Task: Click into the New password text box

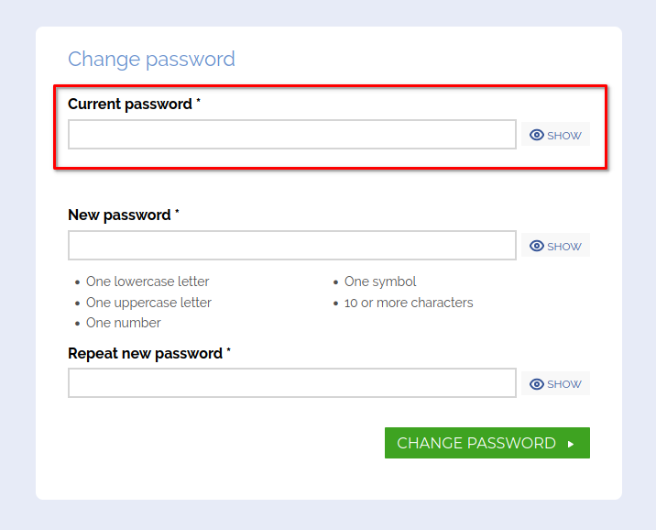Action: tap(291, 246)
